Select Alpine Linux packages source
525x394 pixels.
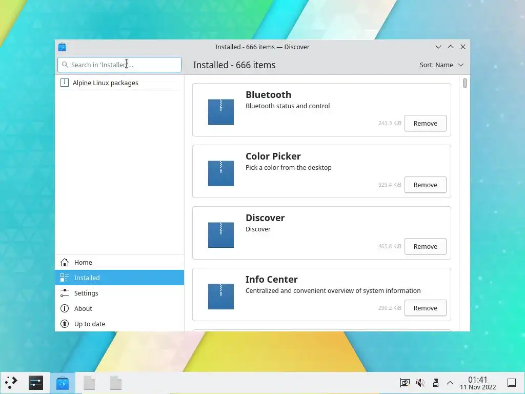119,83
